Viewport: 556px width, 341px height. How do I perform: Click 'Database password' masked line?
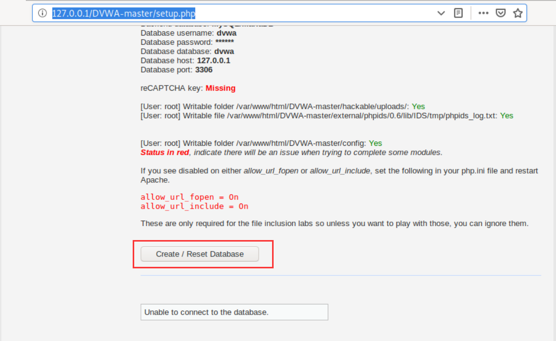click(x=187, y=42)
